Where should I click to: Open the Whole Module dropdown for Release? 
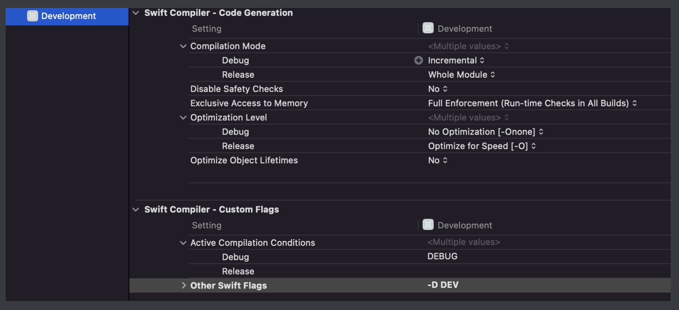point(461,75)
